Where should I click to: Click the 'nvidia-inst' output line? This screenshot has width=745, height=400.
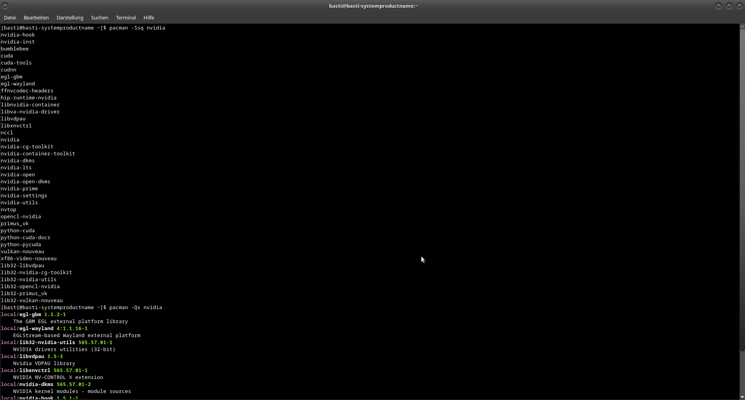(x=18, y=42)
